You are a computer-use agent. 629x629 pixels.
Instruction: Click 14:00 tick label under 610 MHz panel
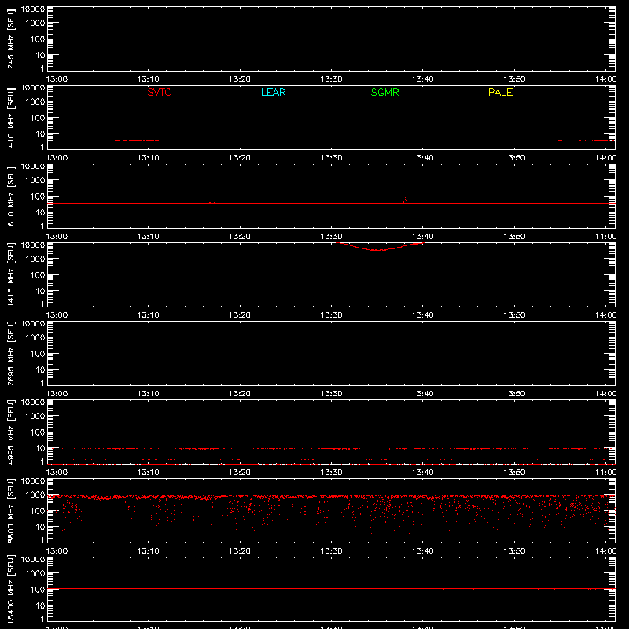[605, 237]
